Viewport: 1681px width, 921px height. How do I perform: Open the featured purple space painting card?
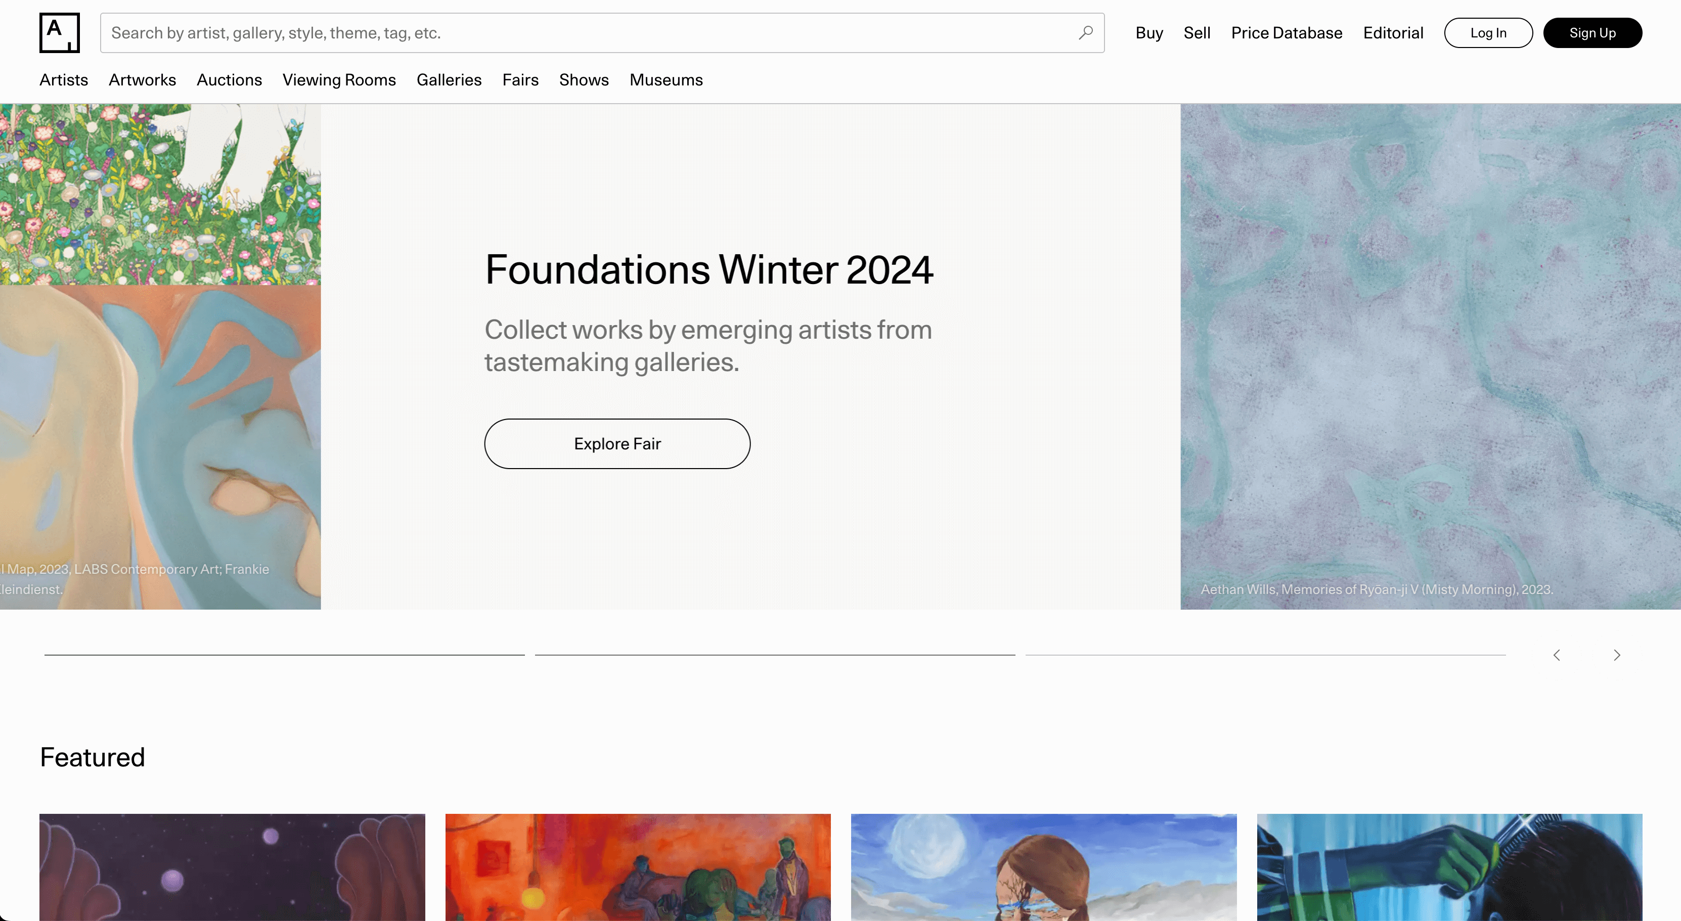[x=232, y=867]
